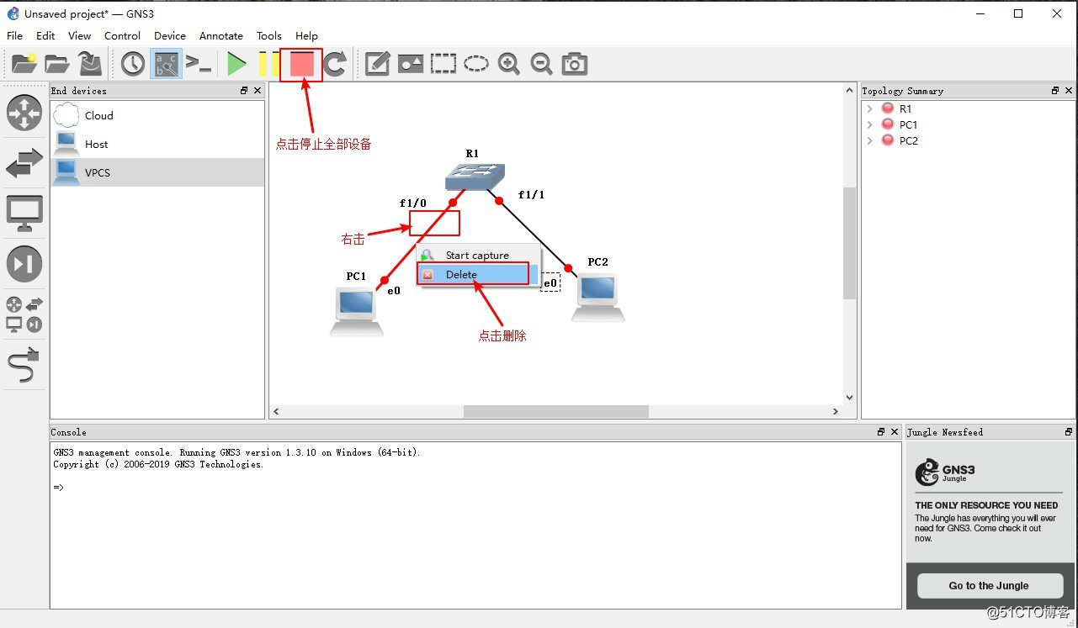Suspend all devices with yellow pause icon
Viewport: 1078px width, 628px height.
click(268, 64)
